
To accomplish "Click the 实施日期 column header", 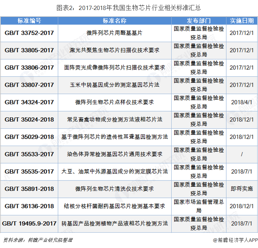I will point(242,20).
